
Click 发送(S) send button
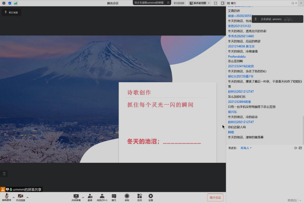[292, 200]
